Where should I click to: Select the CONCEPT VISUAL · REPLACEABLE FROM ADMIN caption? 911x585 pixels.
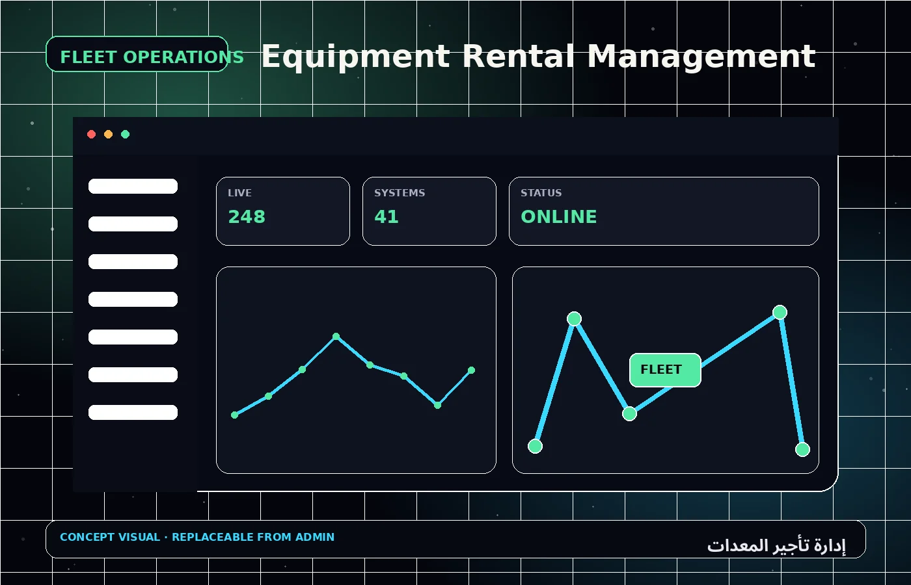coord(197,538)
